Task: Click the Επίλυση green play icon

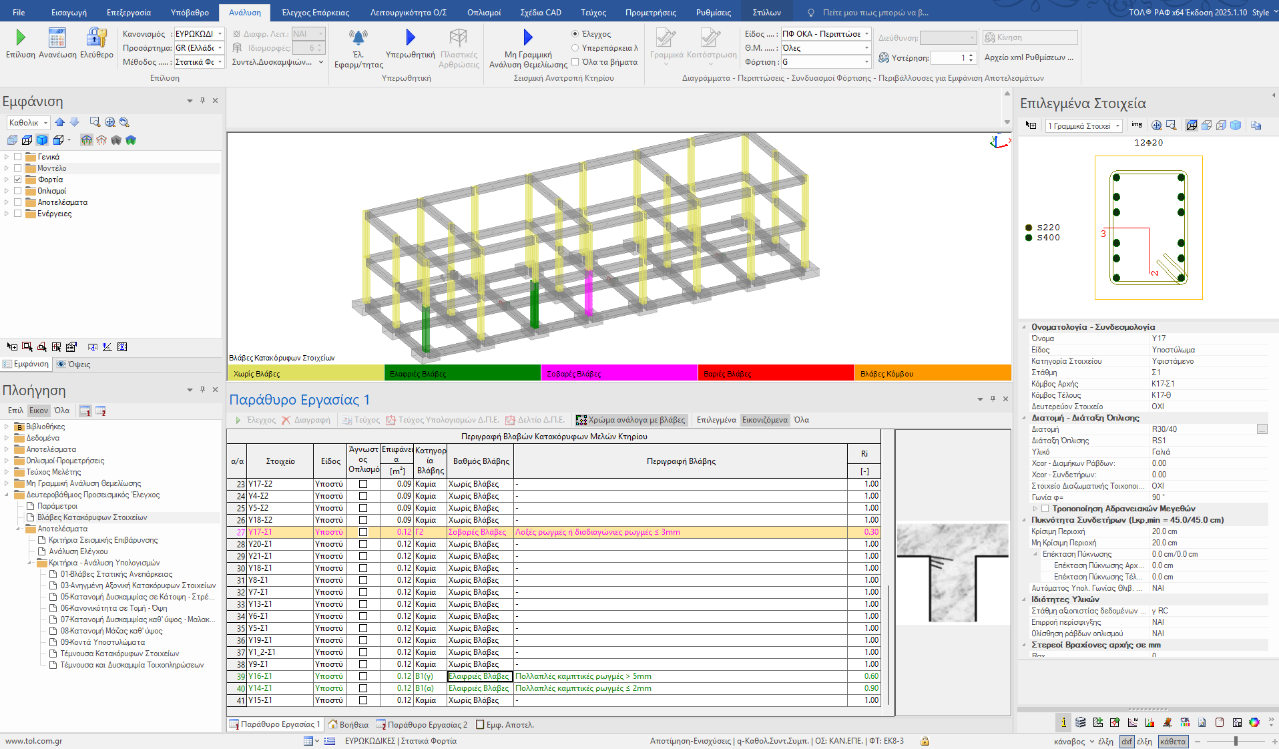Action: [20, 38]
